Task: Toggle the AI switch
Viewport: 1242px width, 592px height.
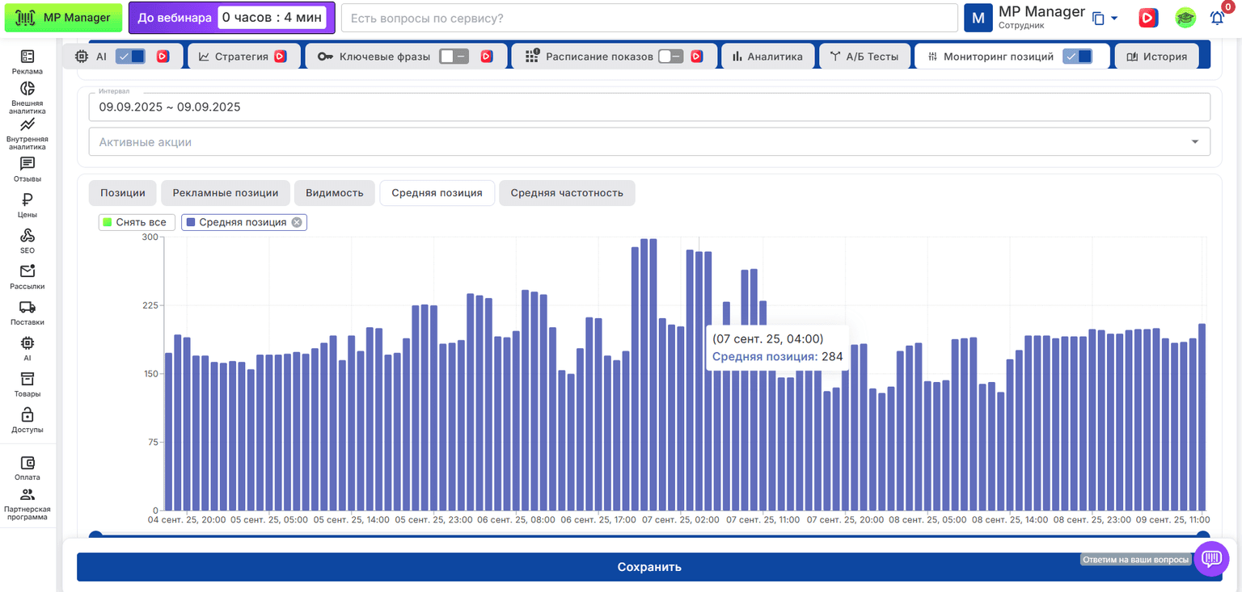Action: pos(130,57)
